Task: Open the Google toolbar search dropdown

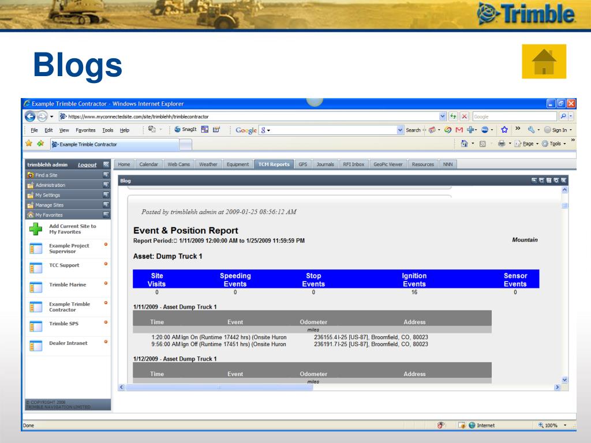Action: [400, 130]
